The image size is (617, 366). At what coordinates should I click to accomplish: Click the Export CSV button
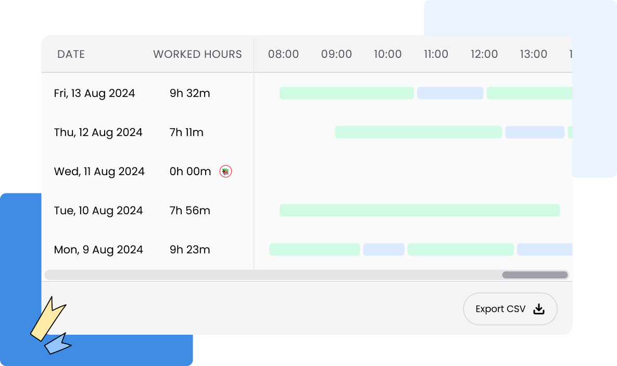(510, 309)
